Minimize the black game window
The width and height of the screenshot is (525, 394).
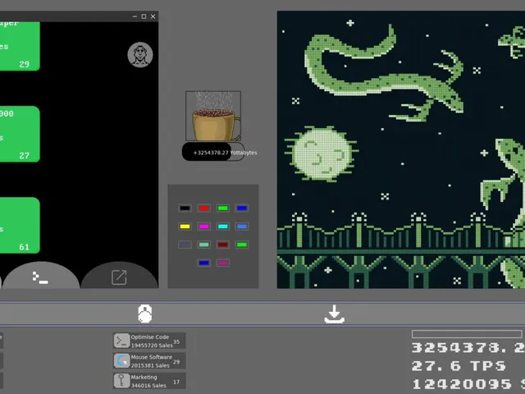coord(135,16)
